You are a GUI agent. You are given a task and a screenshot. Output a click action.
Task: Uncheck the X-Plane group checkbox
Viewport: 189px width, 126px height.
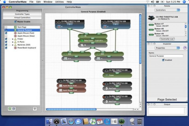pyautogui.click(x=6, y=42)
